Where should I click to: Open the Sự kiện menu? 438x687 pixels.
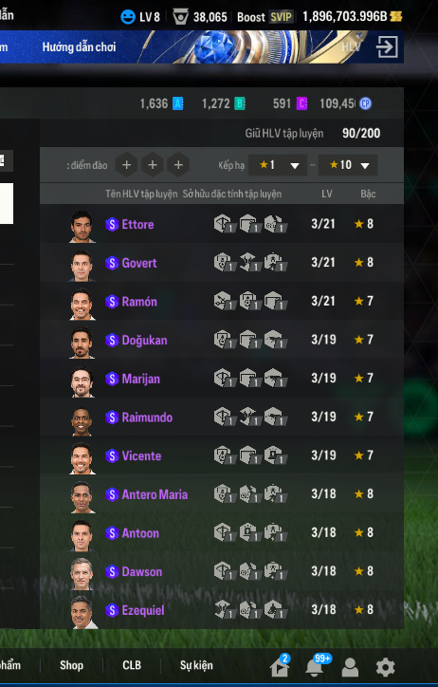pos(196,665)
